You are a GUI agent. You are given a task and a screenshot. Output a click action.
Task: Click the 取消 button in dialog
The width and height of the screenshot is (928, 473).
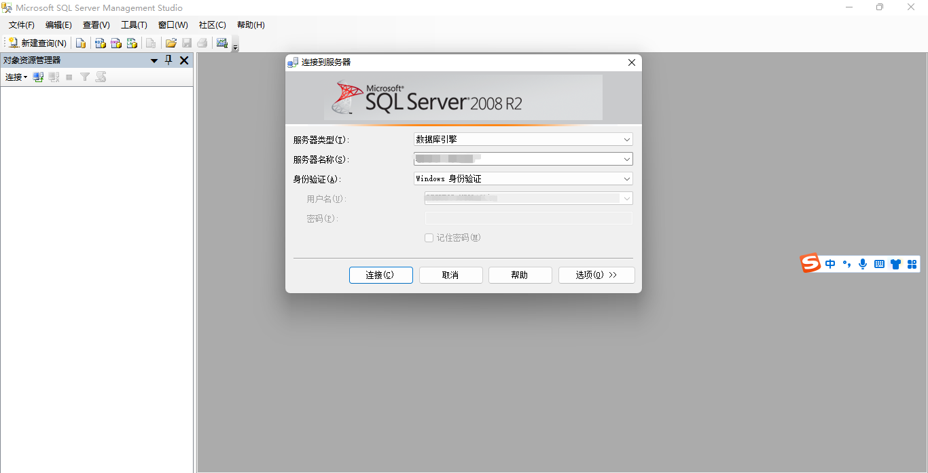click(450, 275)
